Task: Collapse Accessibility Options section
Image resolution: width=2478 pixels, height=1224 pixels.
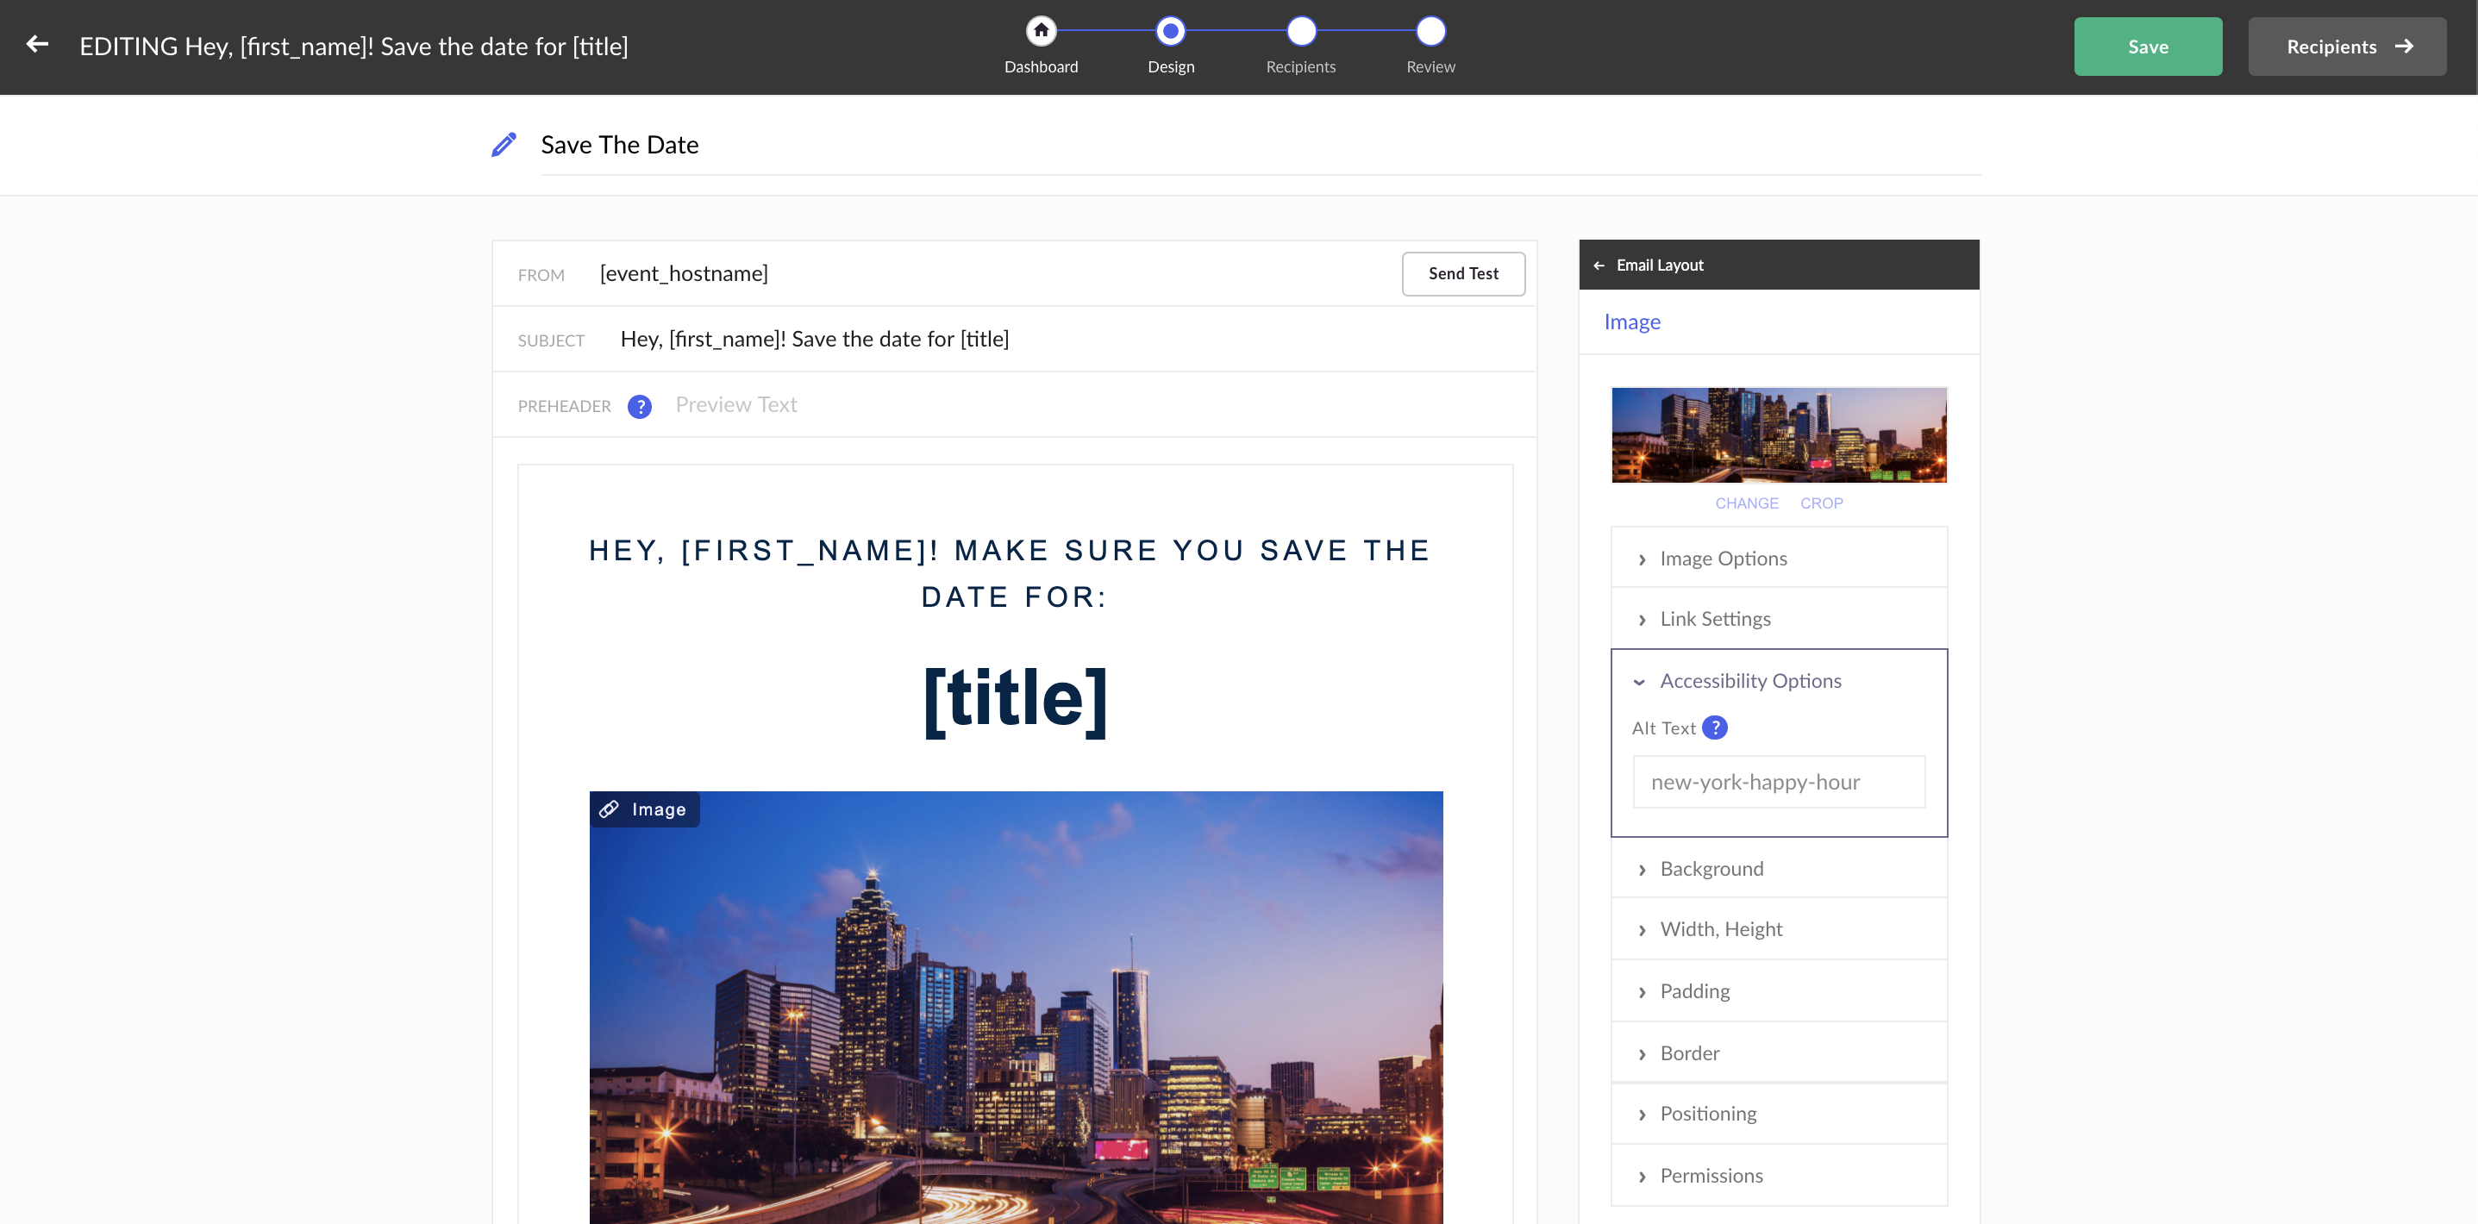Action: click(x=1779, y=681)
